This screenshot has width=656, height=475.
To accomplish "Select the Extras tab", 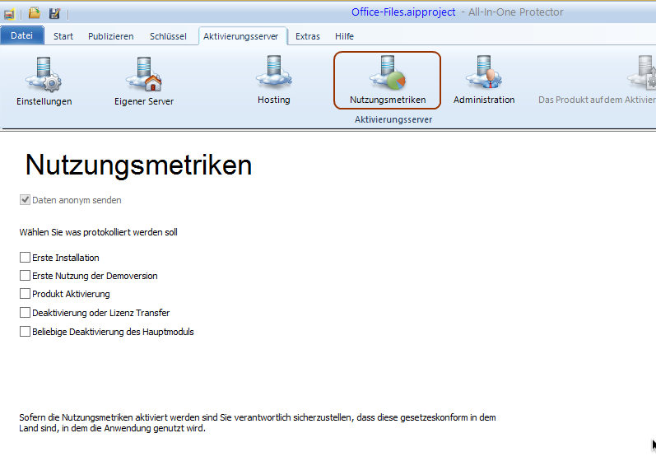I will coord(308,36).
